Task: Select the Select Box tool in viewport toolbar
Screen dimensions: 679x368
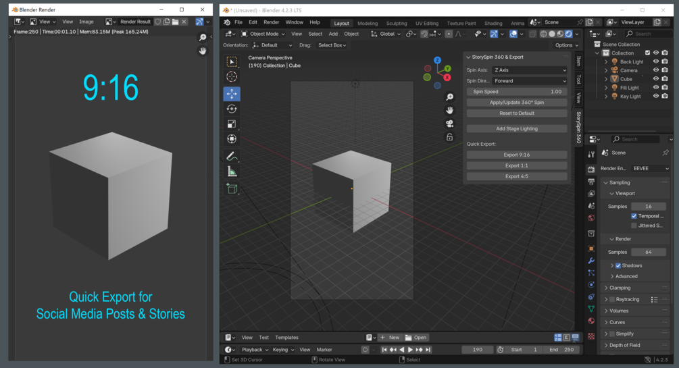Action: (232, 62)
